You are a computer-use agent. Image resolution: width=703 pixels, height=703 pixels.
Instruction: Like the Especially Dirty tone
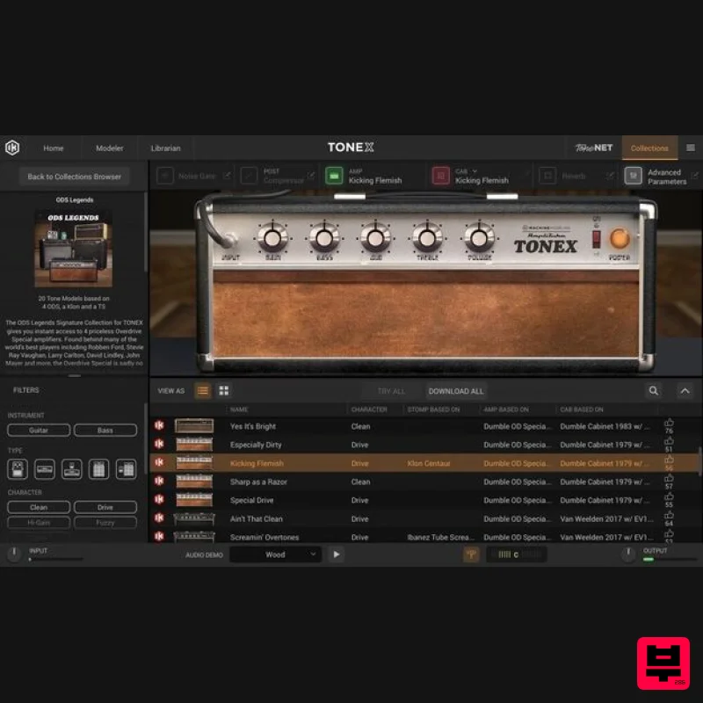pos(669,441)
